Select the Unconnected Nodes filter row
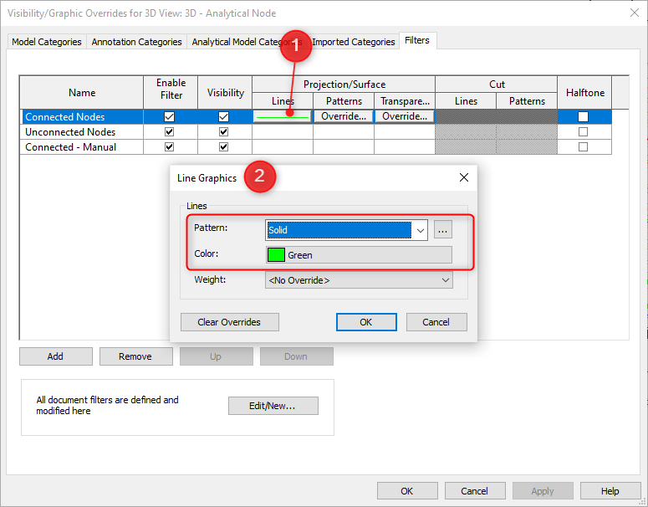 pyautogui.click(x=70, y=132)
